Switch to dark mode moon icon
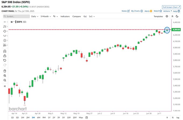This screenshot has width=183, height=120. pyautogui.click(x=177, y=16)
